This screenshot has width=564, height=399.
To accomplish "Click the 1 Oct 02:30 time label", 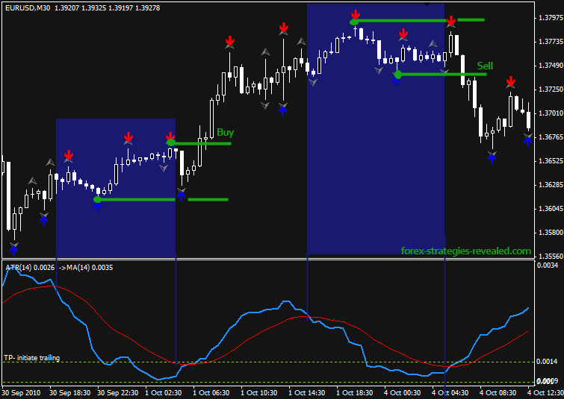I will pos(164,392).
